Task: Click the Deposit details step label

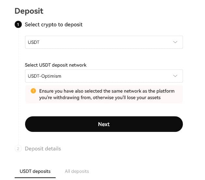Action: [x=43, y=149]
